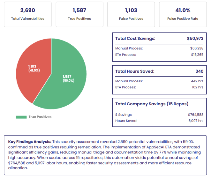This screenshot has height=180, width=211.
Task: Select the $ Savings $764,588 row
Action: [159, 115]
